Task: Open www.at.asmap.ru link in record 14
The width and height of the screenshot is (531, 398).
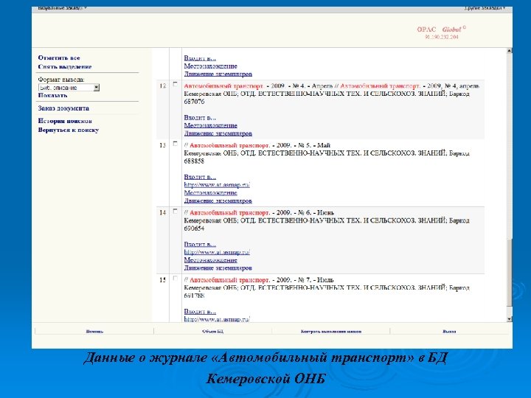Action: coord(217,252)
